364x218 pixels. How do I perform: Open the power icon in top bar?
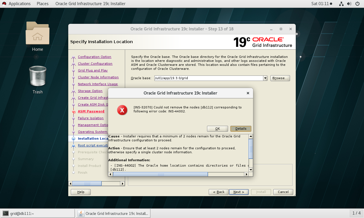[358, 4]
